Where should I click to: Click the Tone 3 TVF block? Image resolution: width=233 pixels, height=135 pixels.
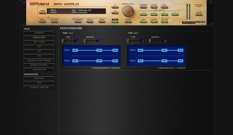click(164, 50)
